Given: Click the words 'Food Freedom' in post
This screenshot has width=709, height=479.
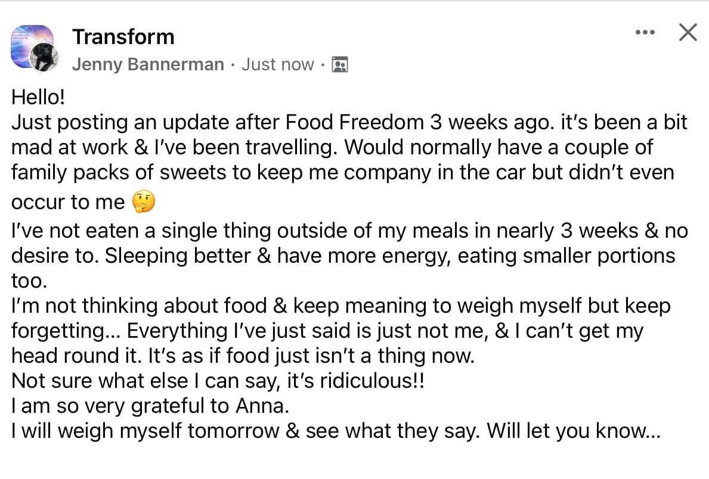Looking at the screenshot, I should tap(354, 122).
